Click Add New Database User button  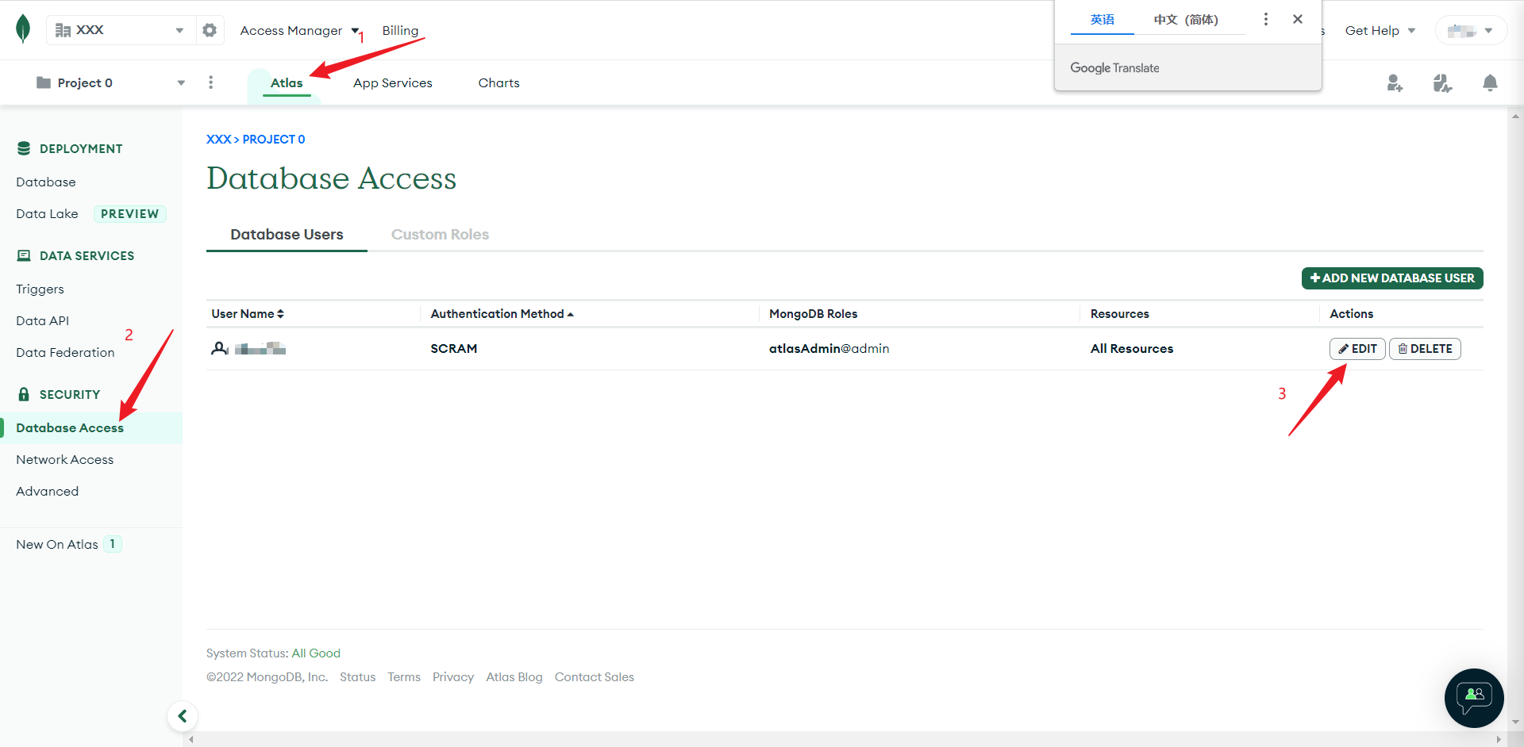[x=1392, y=278]
